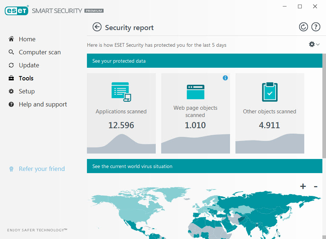Image resolution: width=326 pixels, height=239 pixels.
Task: Follow the Refer your friend link
Action: 42,169
